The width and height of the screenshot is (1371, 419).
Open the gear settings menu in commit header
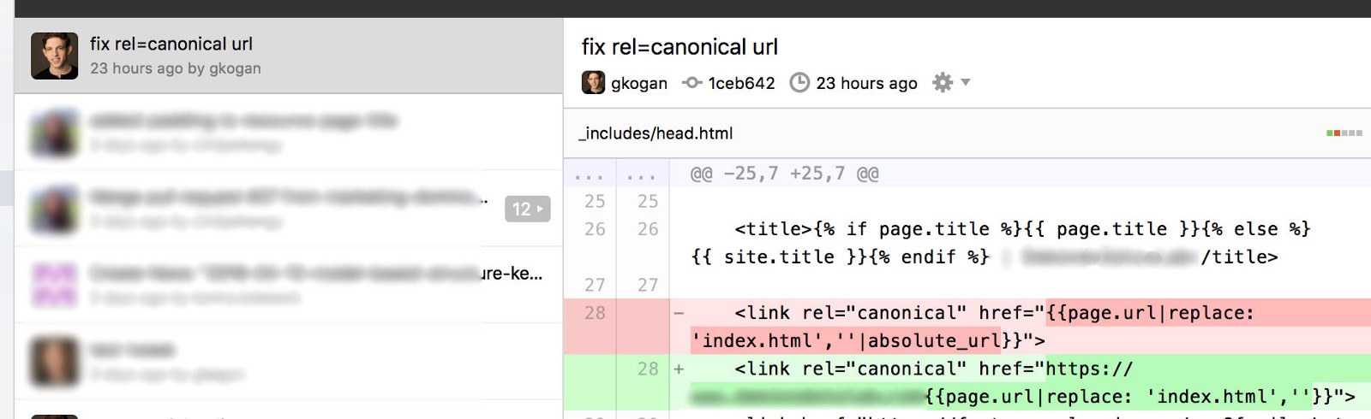tap(943, 83)
